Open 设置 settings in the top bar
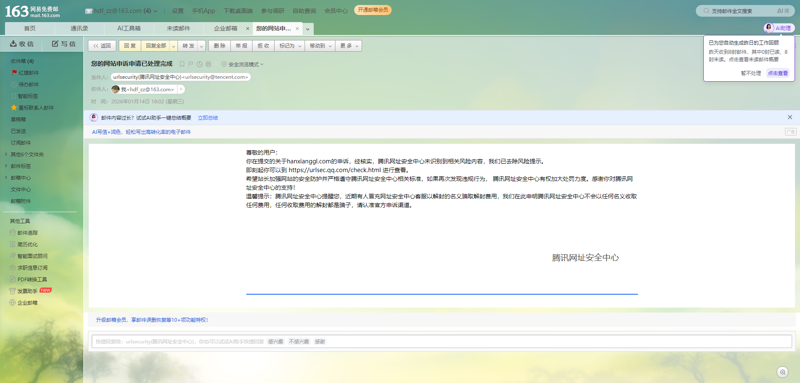The height and width of the screenshot is (383, 800). tap(178, 11)
